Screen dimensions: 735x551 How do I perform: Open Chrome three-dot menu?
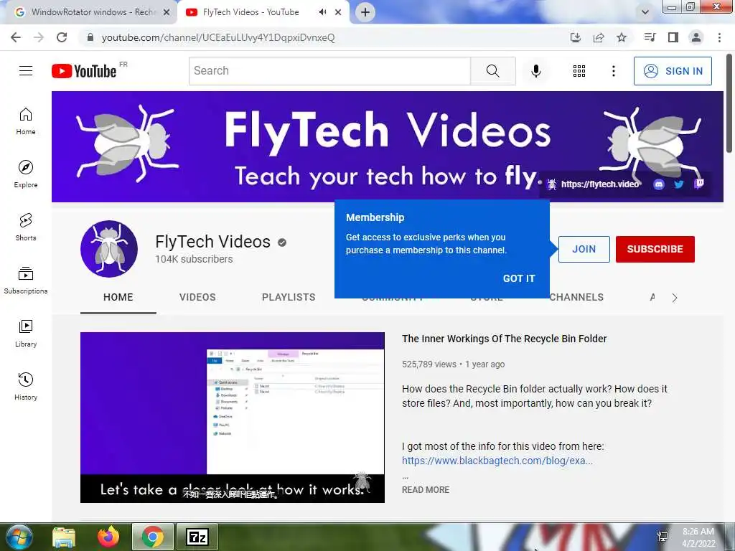point(719,37)
